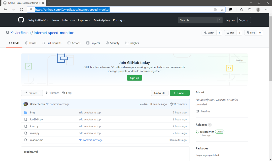Click the page vertical scrollbar thumb
272x161 pixels.
pos(270,49)
